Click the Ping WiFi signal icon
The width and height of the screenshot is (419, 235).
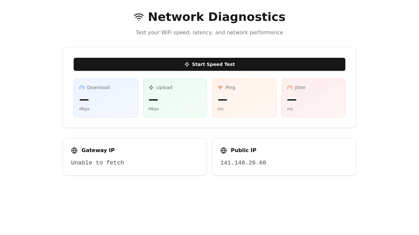click(x=220, y=87)
